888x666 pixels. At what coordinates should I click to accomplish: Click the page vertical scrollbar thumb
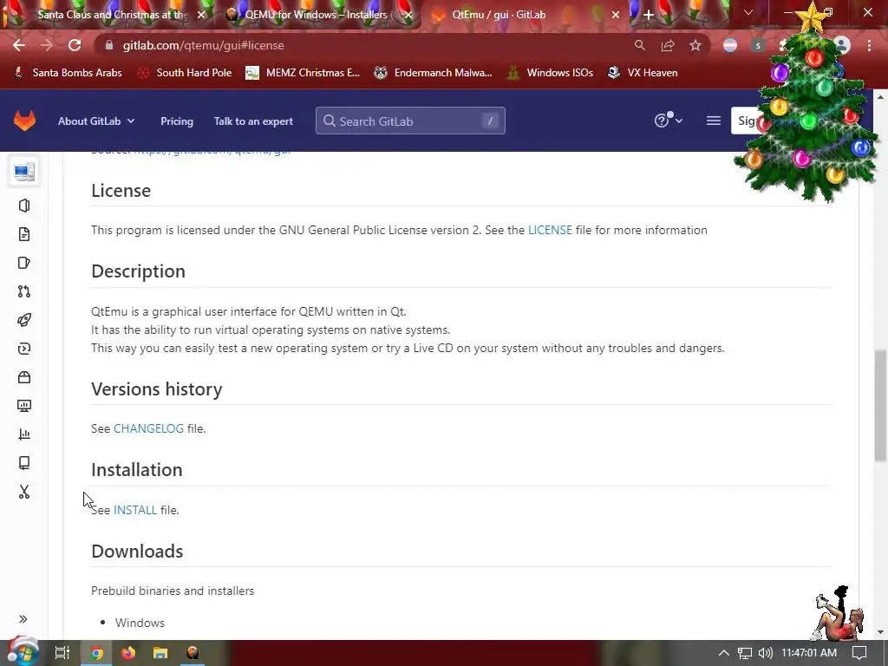(x=880, y=406)
